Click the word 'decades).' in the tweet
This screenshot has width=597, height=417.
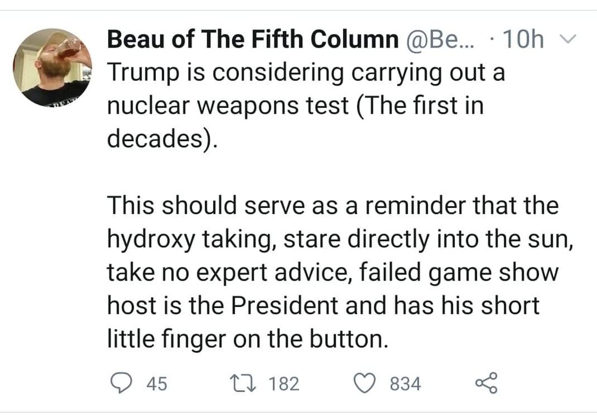[x=162, y=139]
